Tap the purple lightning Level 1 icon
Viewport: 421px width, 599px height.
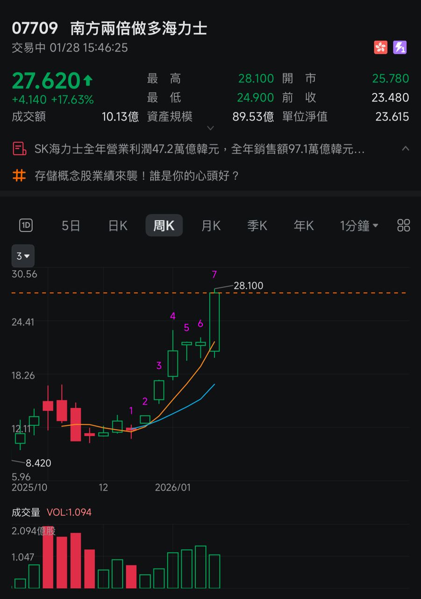(x=400, y=47)
